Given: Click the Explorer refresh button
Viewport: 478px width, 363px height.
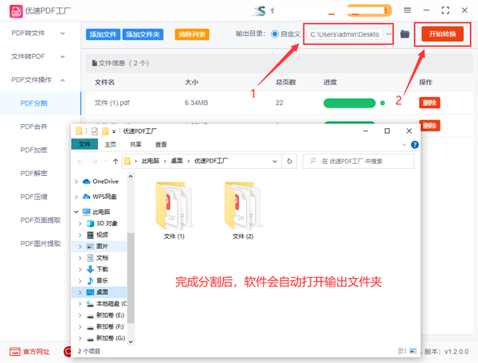Looking at the screenshot, I should coord(289,161).
